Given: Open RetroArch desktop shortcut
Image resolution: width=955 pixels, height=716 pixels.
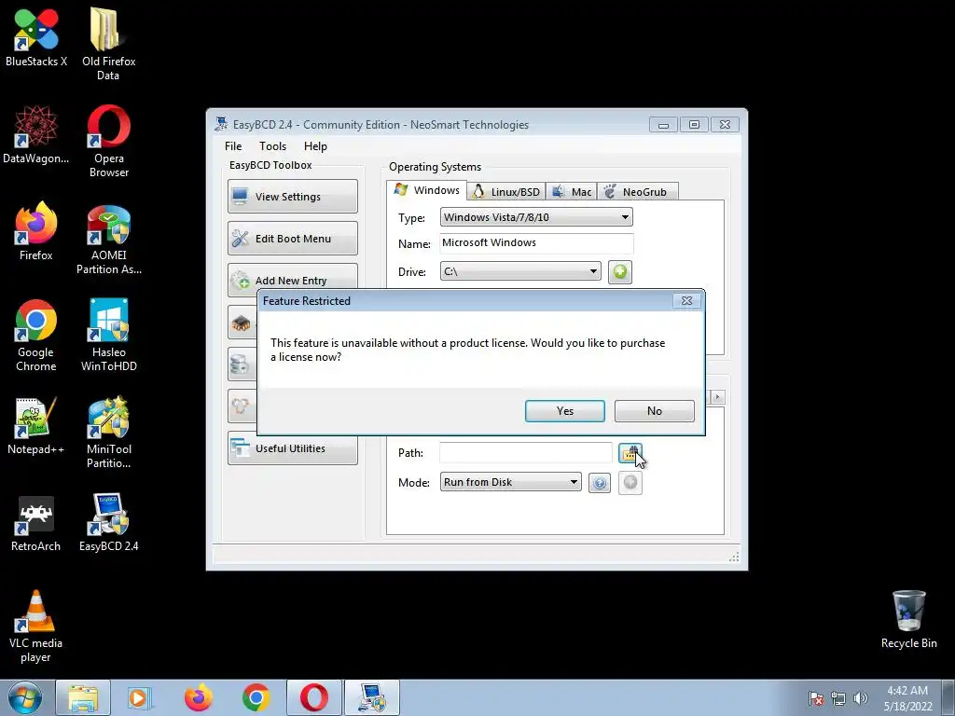Looking at the screenshot, I should (36, 522).
